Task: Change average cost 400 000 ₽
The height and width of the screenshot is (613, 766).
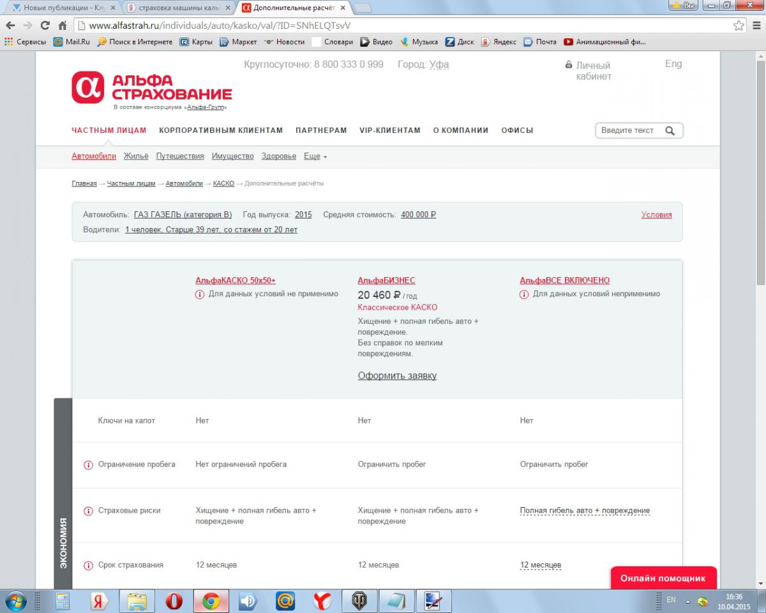Action: (x=418, y=215)
